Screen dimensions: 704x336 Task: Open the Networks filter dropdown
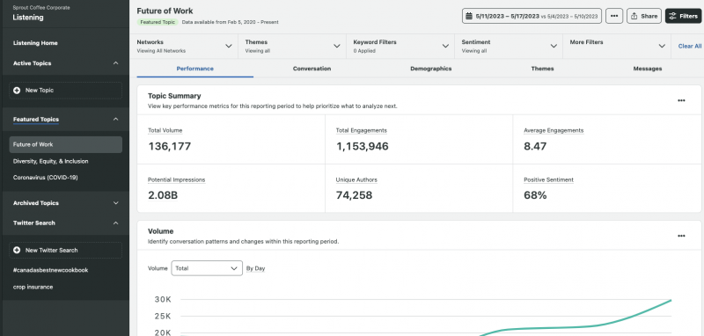184,46
